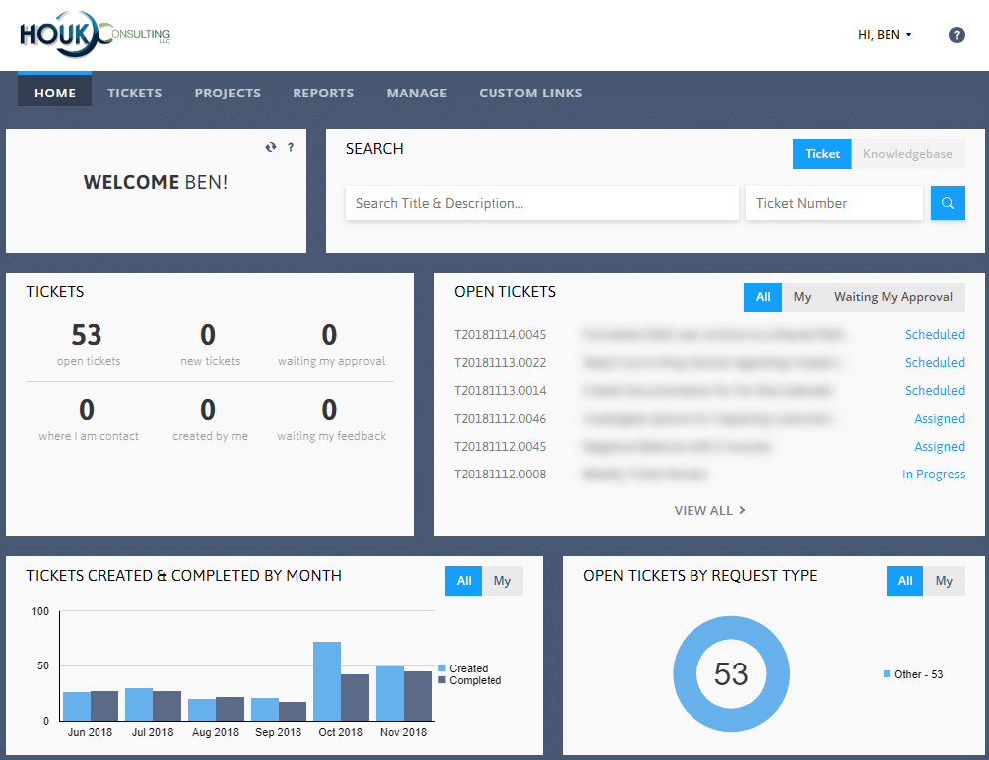Viewport: 989px width, 760px height.
Task: Click the donut chart showing 53
Action: (731, 673)
